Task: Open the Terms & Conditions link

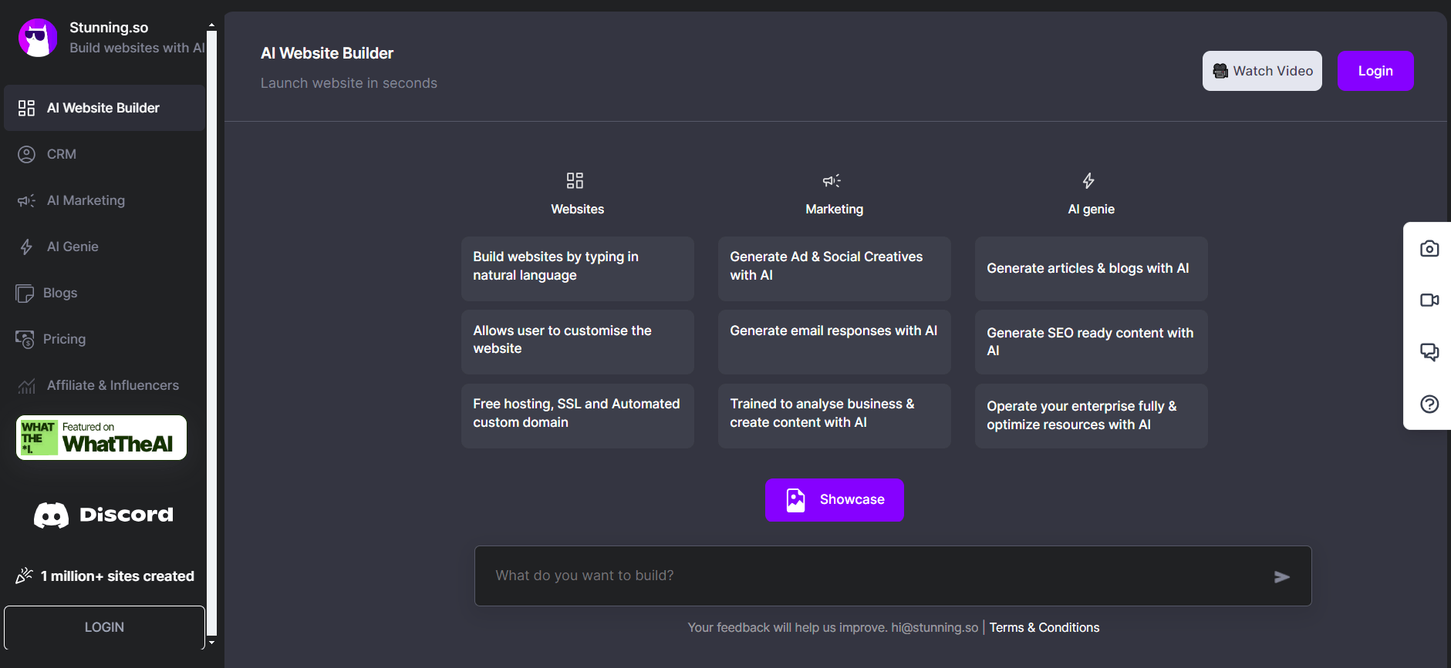Action: [1044, 628]
